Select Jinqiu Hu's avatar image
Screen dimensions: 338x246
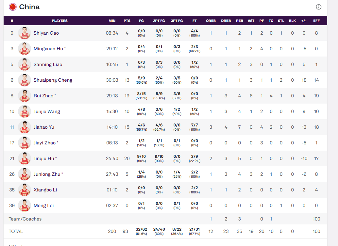point(25,158)
